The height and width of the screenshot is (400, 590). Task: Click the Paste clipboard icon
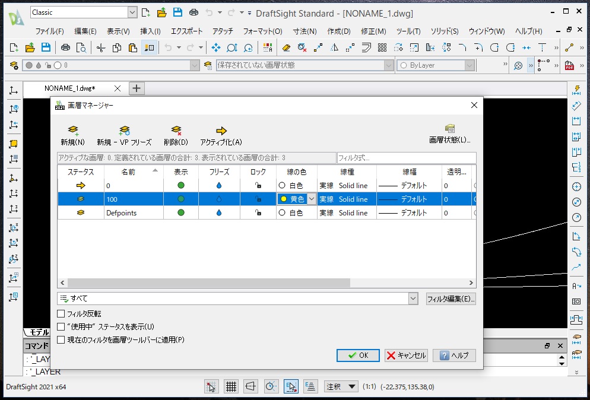pyautogui.click(x=132, y=47)
